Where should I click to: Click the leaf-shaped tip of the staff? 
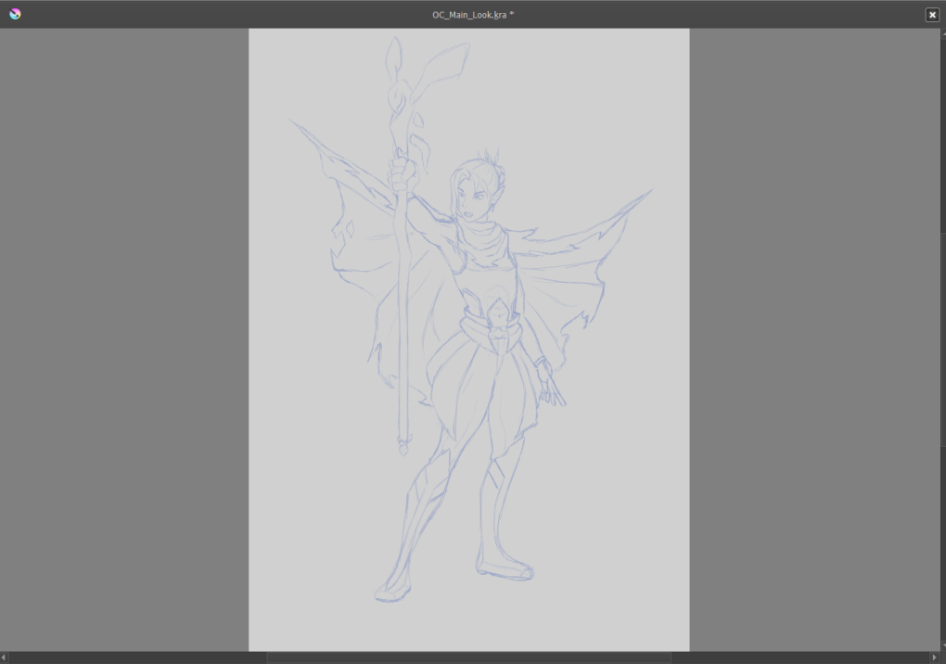pos(394,51)
